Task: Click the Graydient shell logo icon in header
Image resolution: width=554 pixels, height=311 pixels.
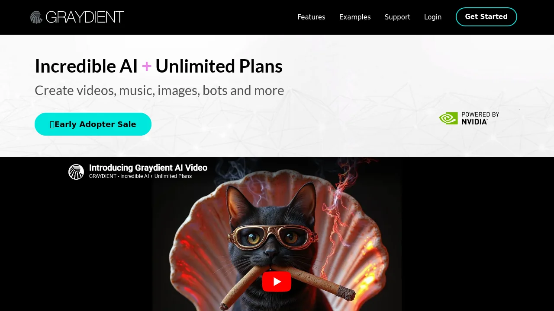Action: [36, 17]
